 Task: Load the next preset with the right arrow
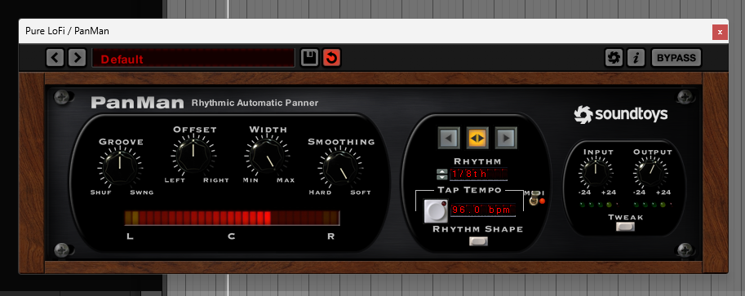pos(77,58)
